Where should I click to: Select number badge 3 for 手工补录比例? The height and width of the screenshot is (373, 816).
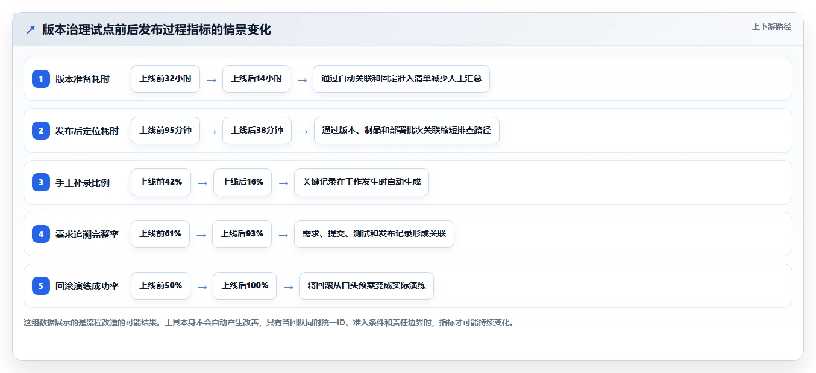tap(41, 182)
